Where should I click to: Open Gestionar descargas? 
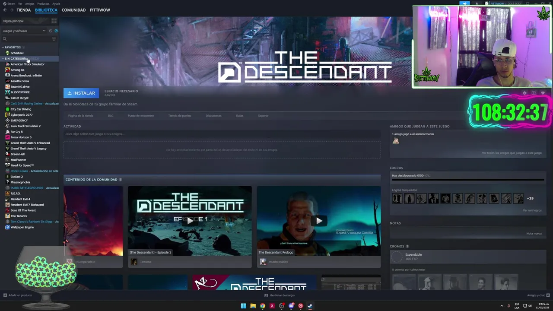point(280,295)
